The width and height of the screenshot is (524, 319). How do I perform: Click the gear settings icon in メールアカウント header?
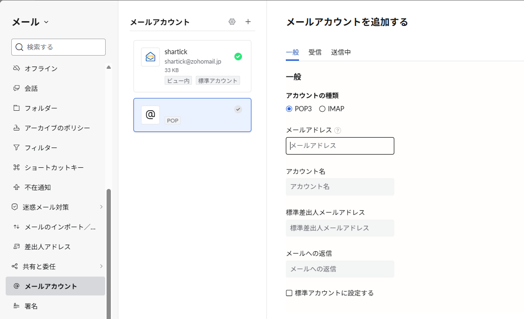click(x=232, y=22)
